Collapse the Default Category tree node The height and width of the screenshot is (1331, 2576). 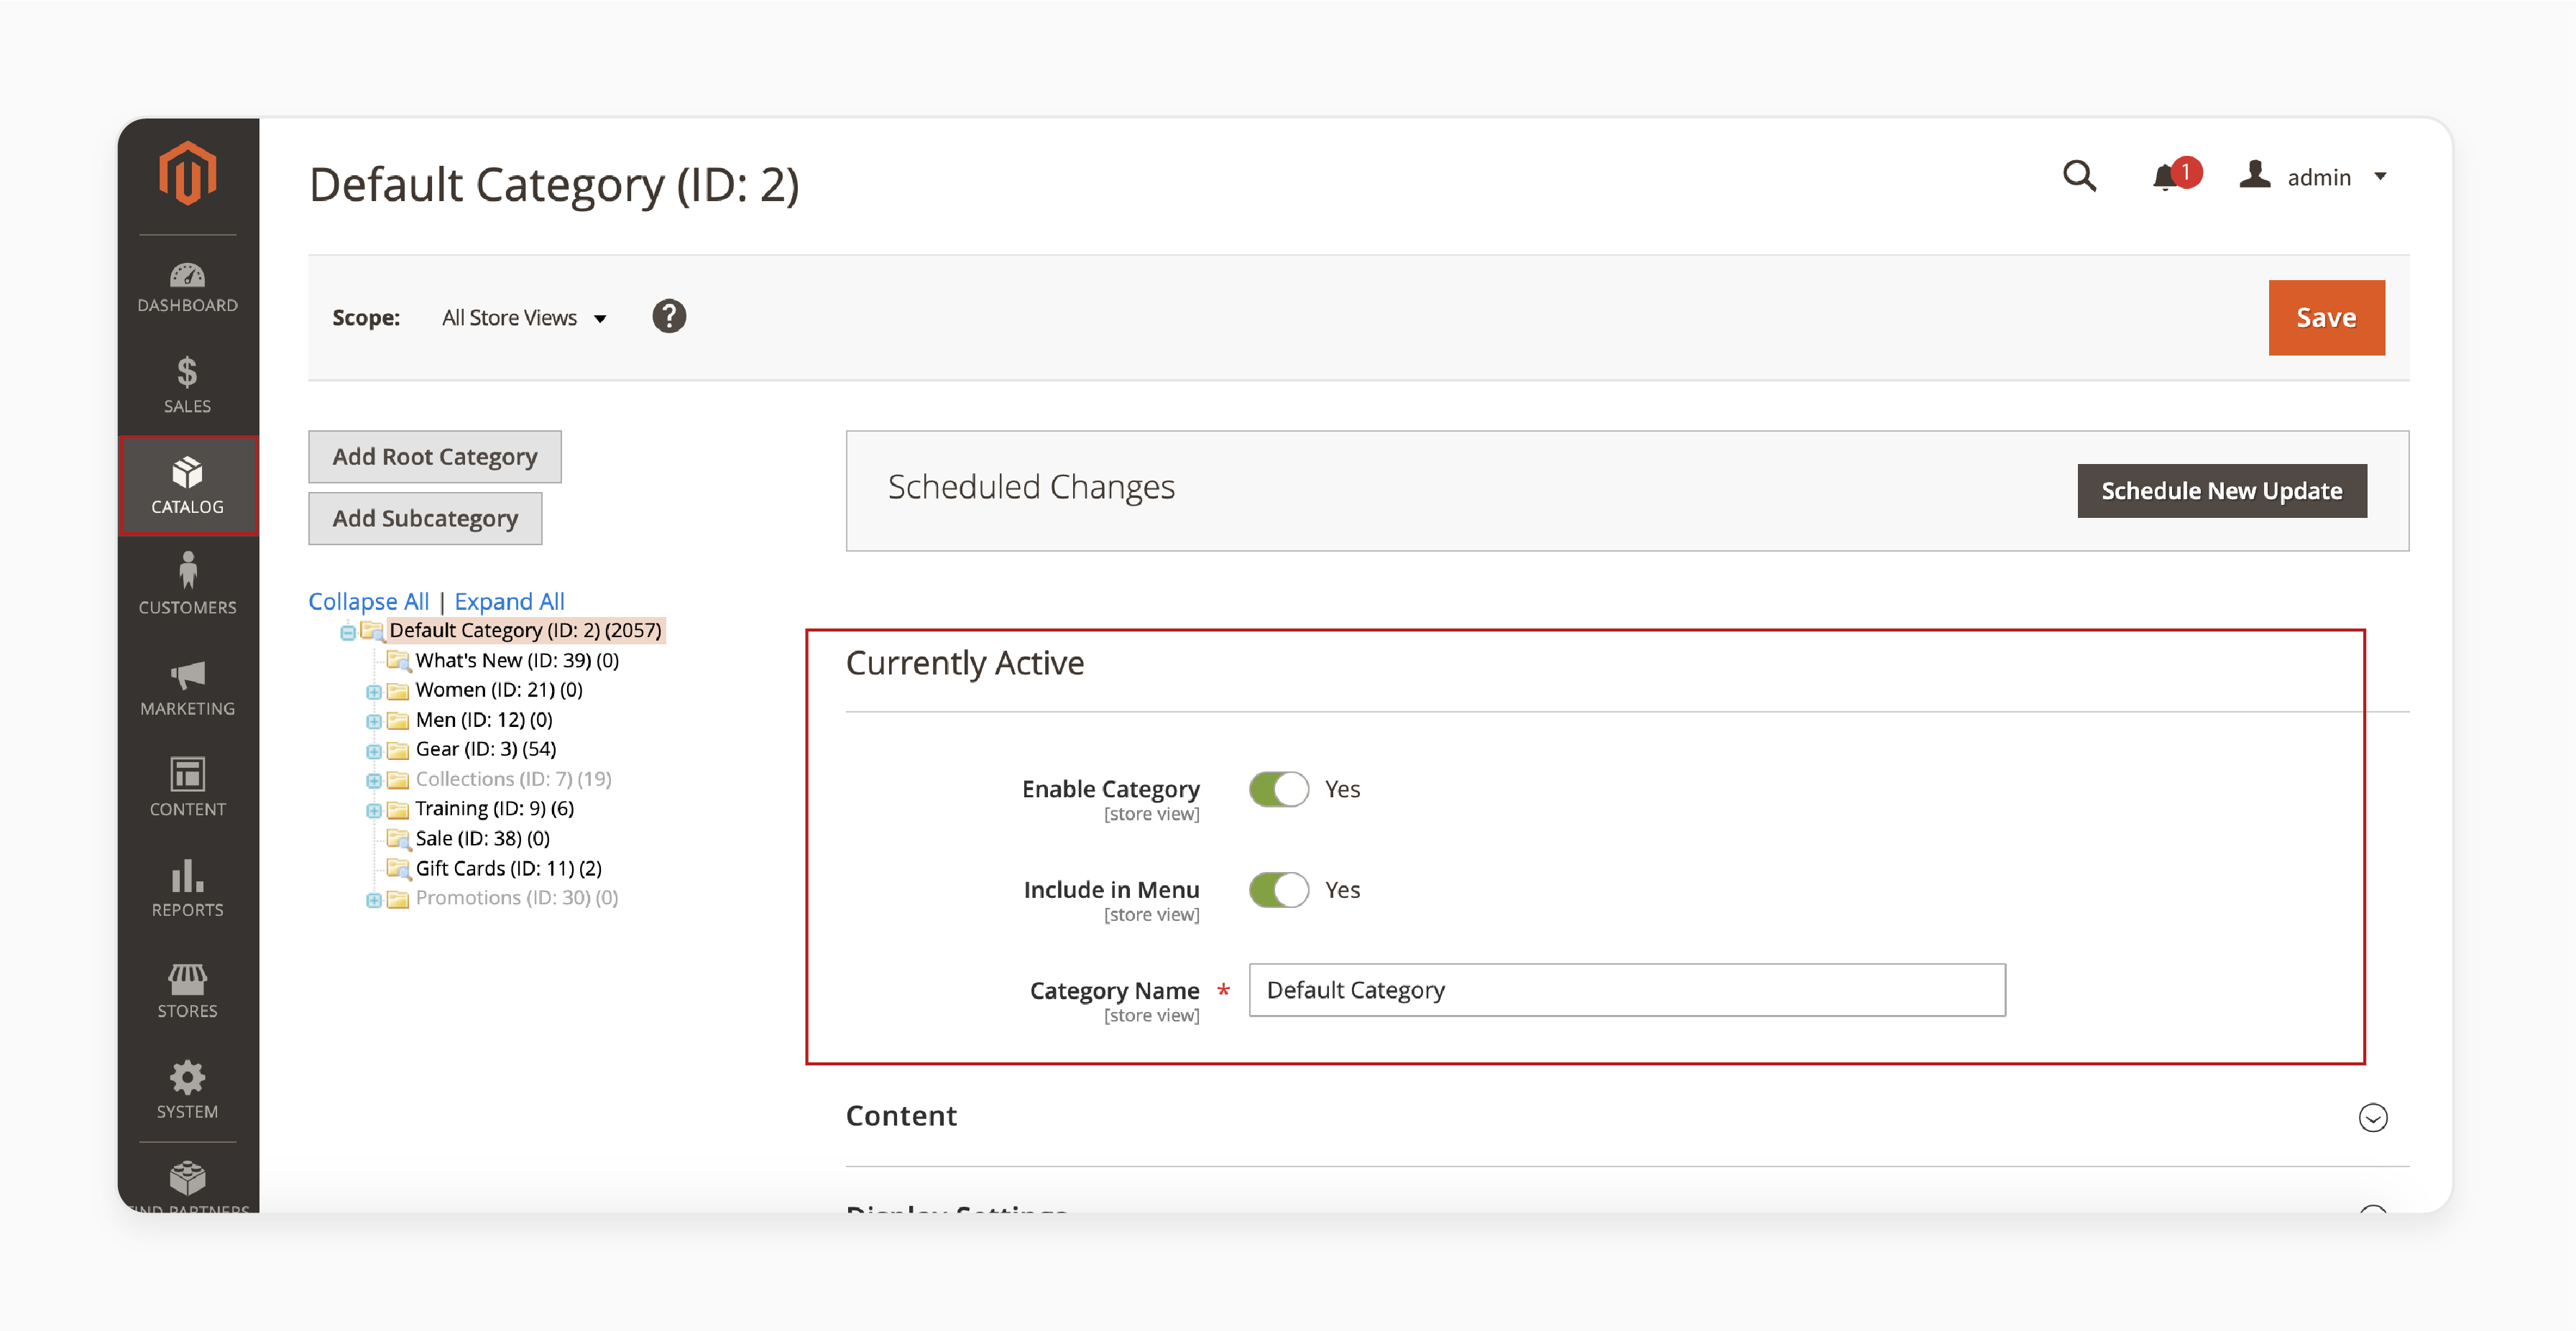click(x=347, y=631)
